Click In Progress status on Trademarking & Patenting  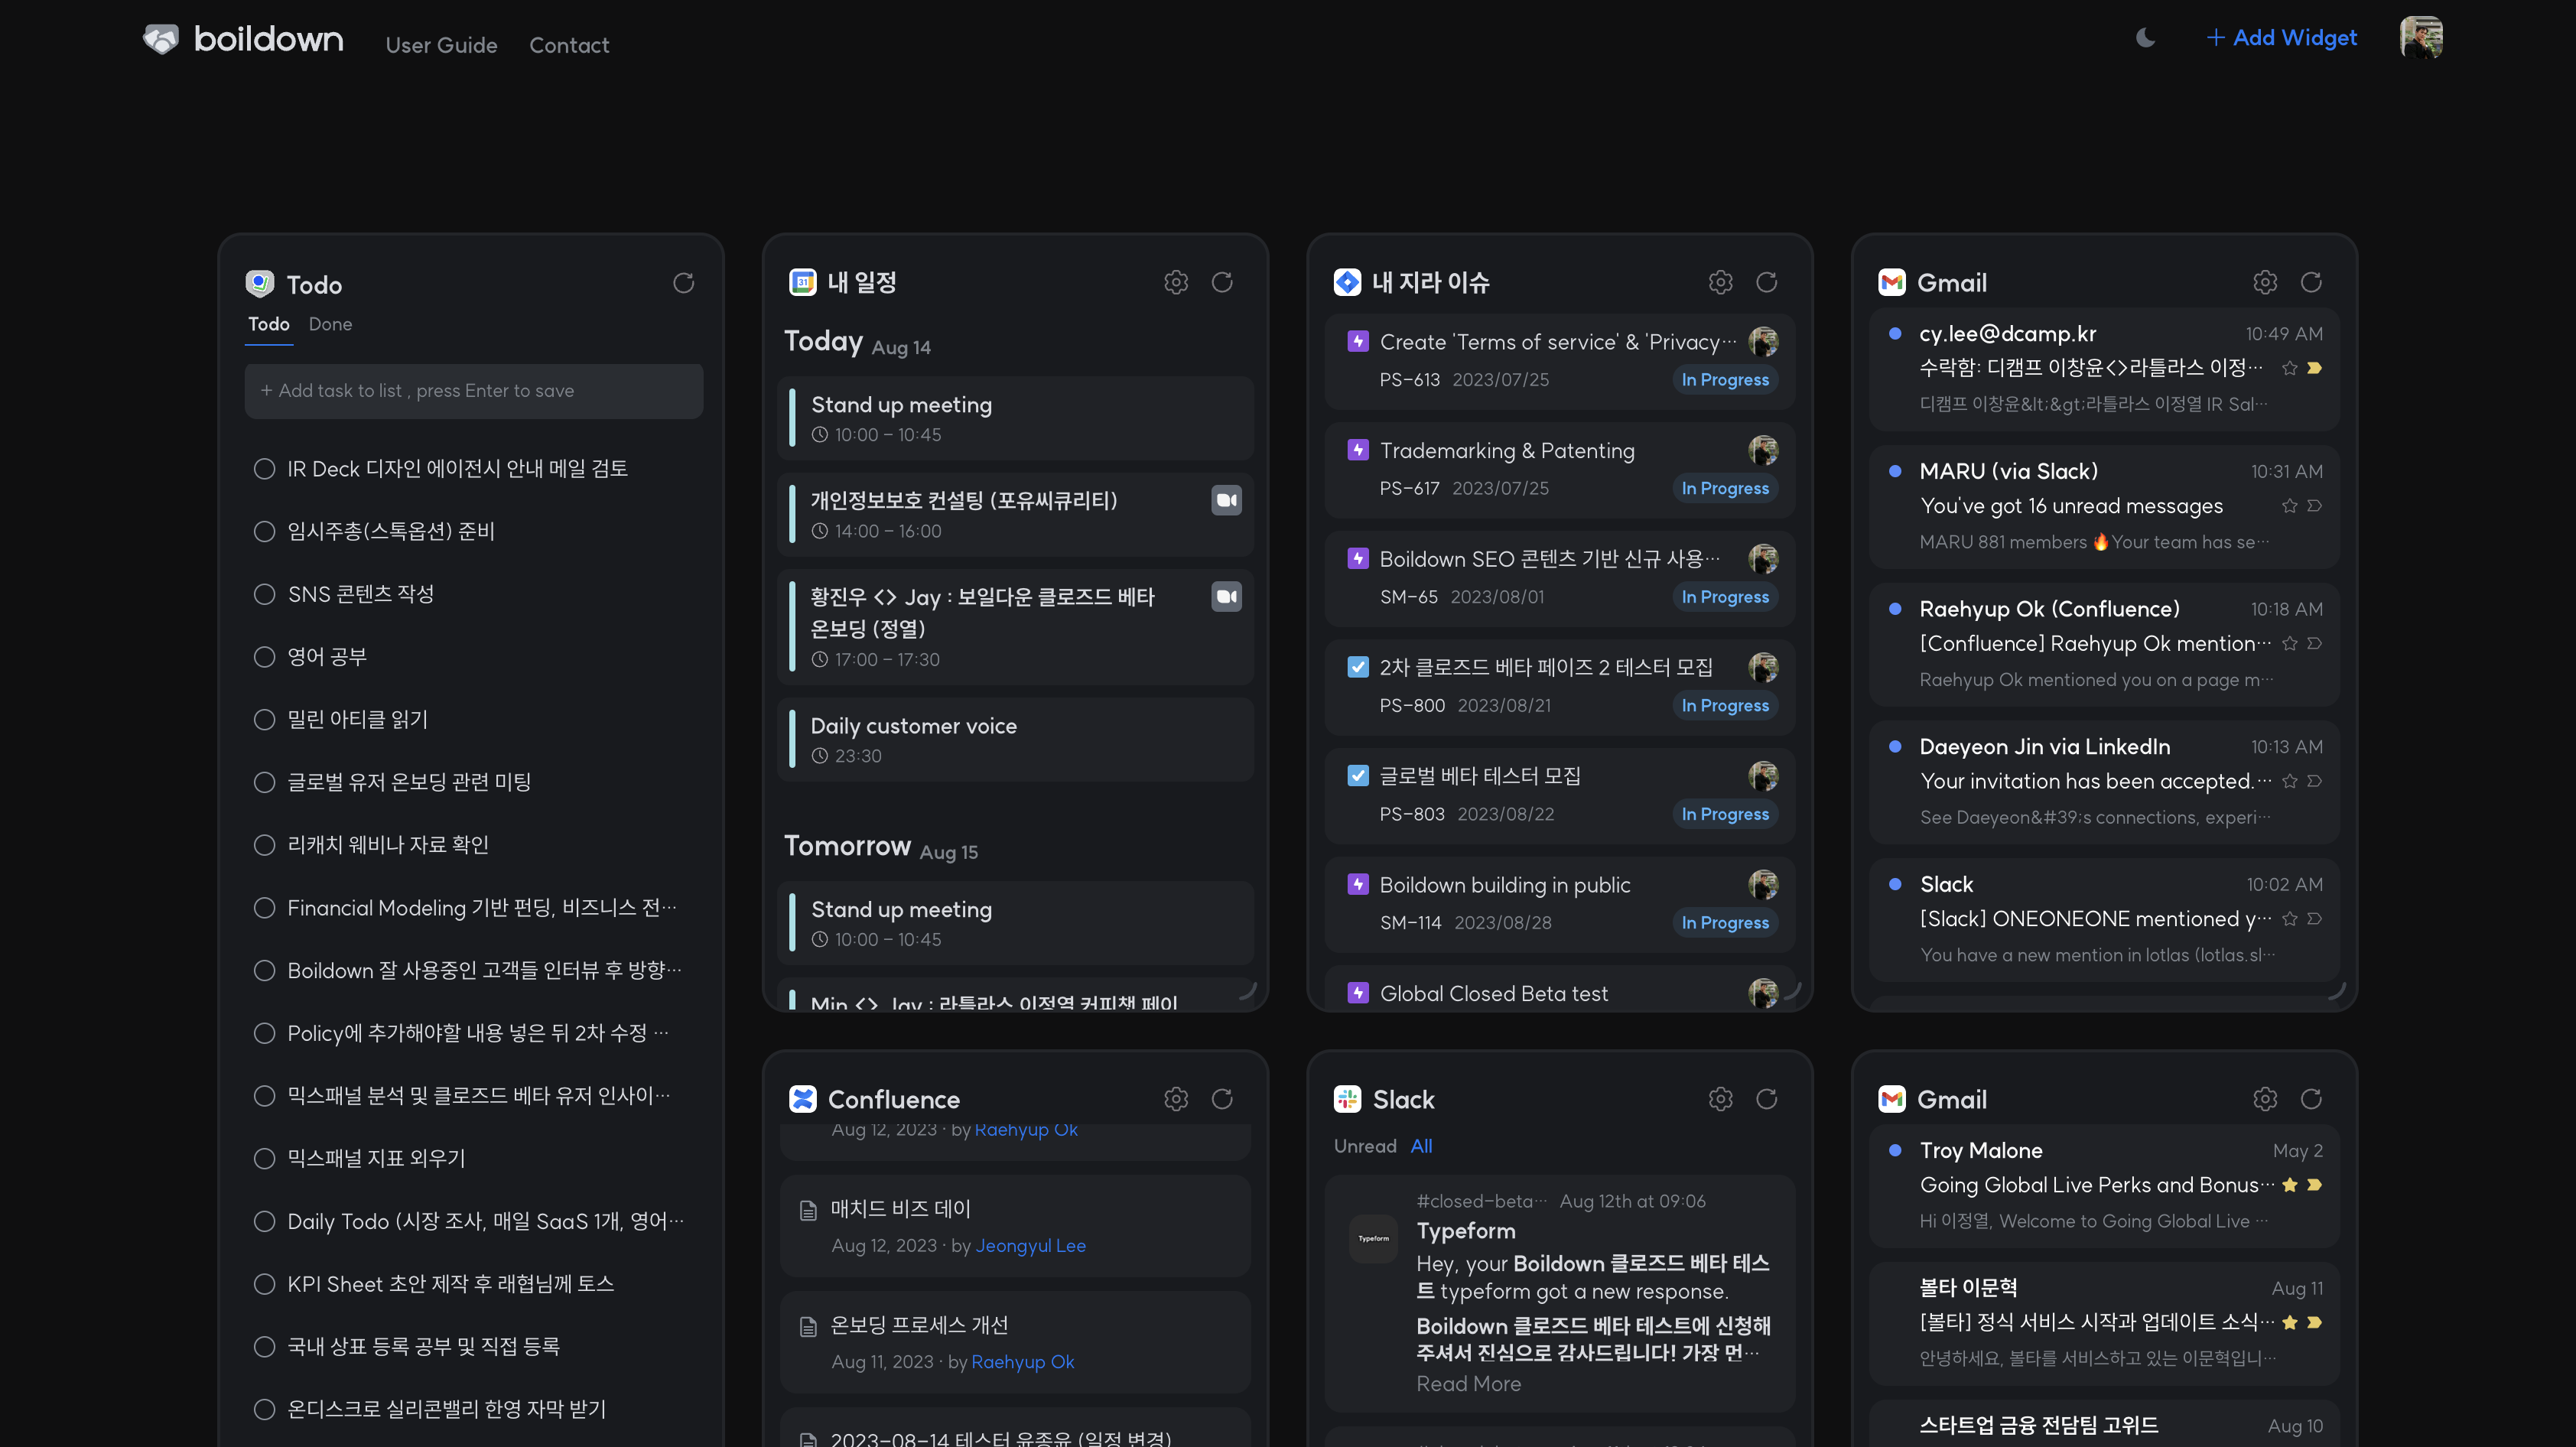[1724, 488]
